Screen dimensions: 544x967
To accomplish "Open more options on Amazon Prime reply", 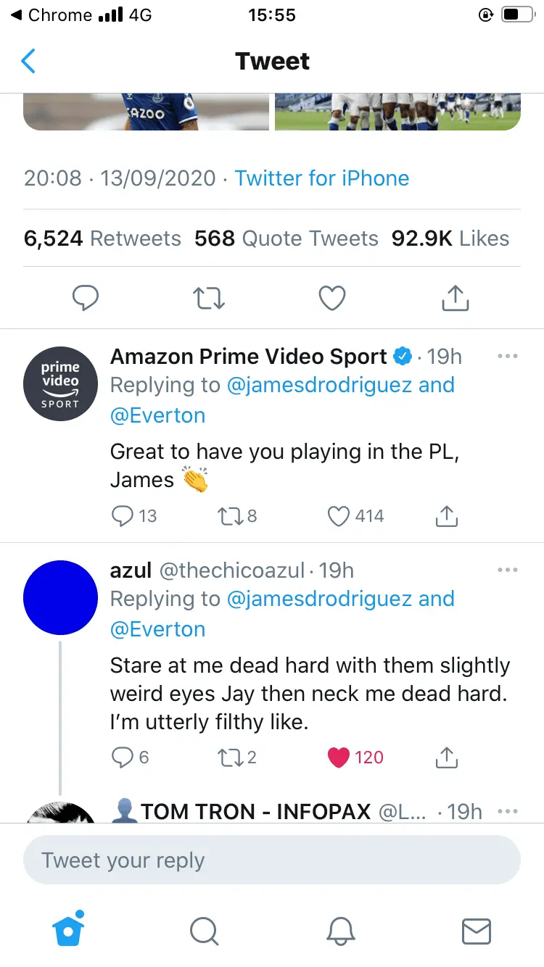I will coord(508,357).
